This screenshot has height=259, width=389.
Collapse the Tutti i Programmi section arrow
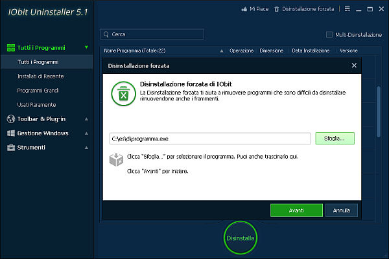pyautogui.click(x=86, y=47)
